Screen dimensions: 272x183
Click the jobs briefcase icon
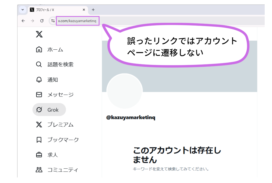(x=39, y=155)
